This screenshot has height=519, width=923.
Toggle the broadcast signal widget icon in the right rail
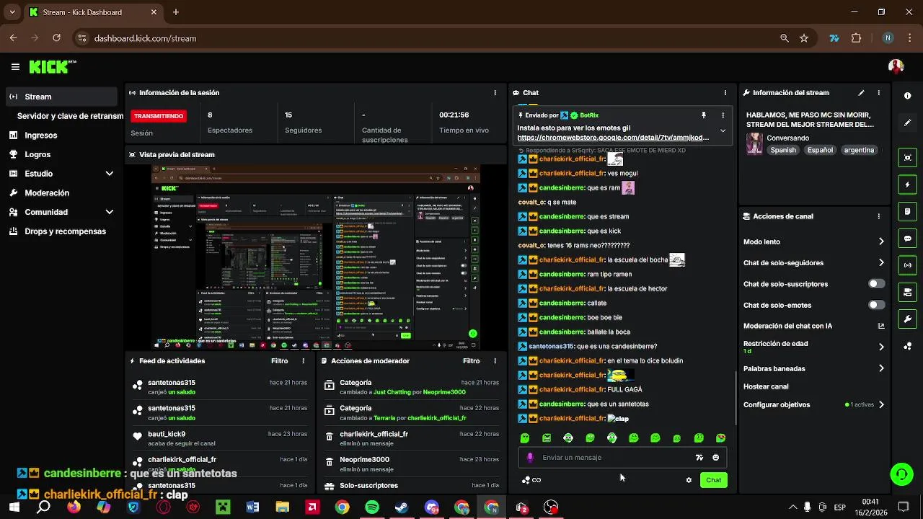click(x=907, y=265)
